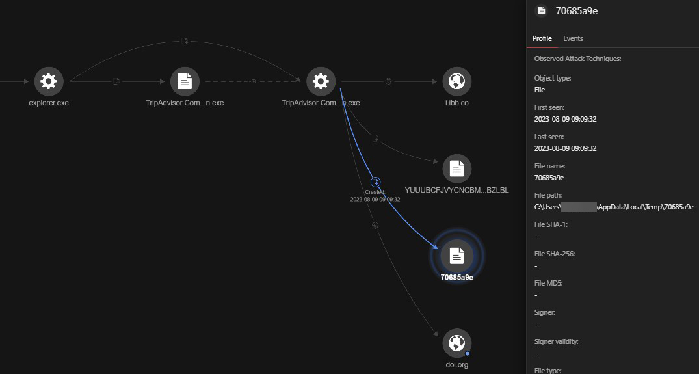Click the AppData Temp file path value
The width and height of the screenshot is (699, 374).
[x=613, y=207]
